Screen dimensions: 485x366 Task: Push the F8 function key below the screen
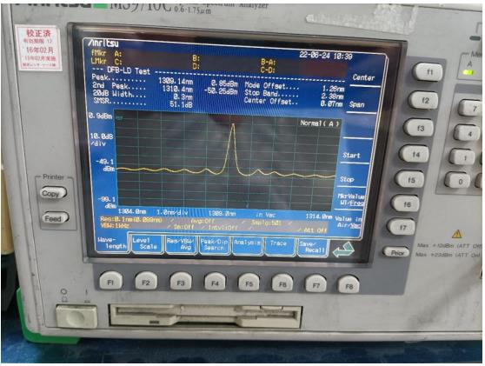(x=349, y=285)
